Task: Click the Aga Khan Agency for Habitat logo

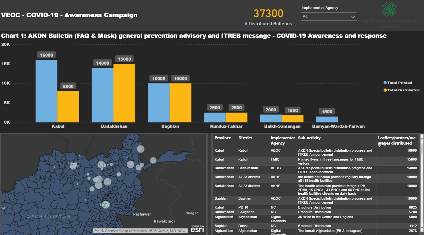Action: [x=389, y=15]
